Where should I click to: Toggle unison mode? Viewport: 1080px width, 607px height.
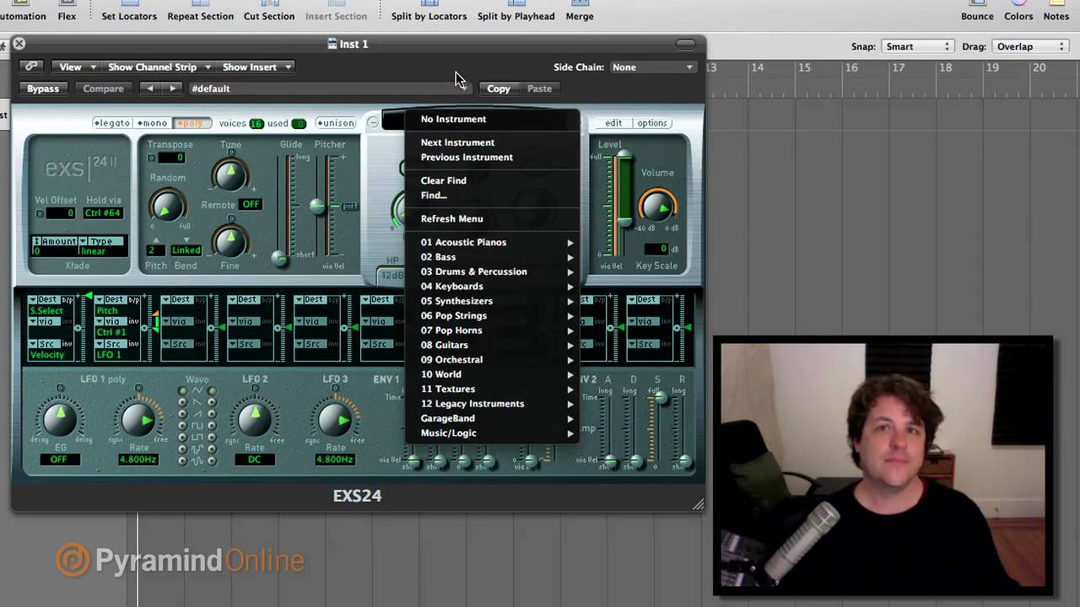335,123
